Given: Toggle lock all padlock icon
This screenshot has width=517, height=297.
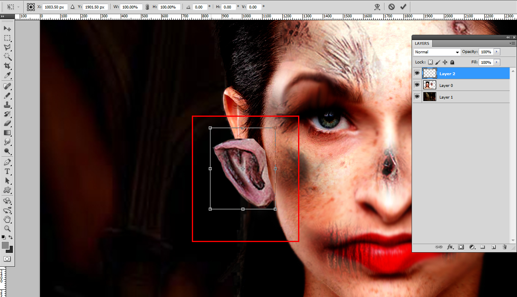Looking at the screenshot, I should pos(452,62).
